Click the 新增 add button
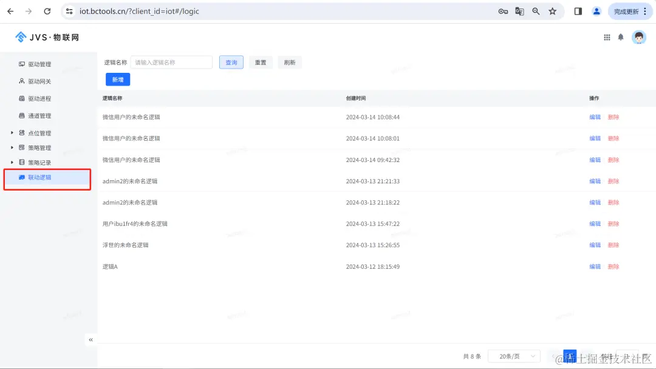Viewport: 656px width, 369px height. pos(118,80)
